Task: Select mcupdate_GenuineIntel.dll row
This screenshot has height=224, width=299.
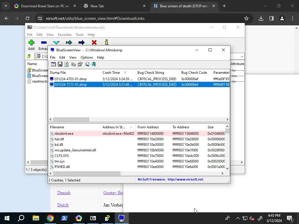Action: coord(137,150)
